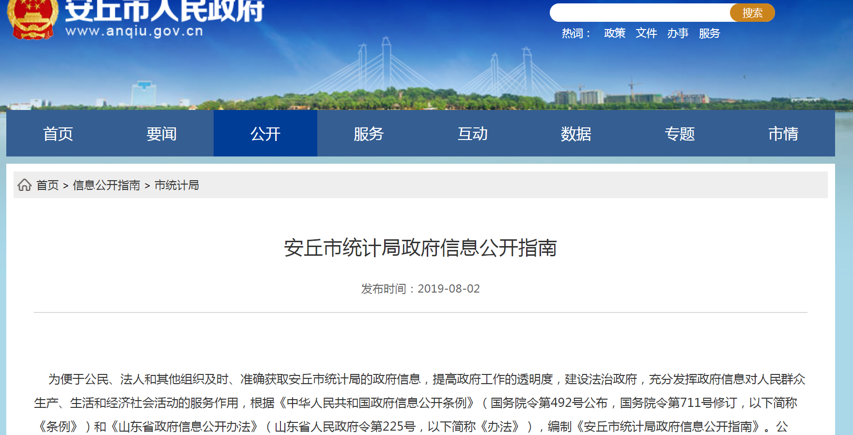Click the national emblem logo

(32, 18)
